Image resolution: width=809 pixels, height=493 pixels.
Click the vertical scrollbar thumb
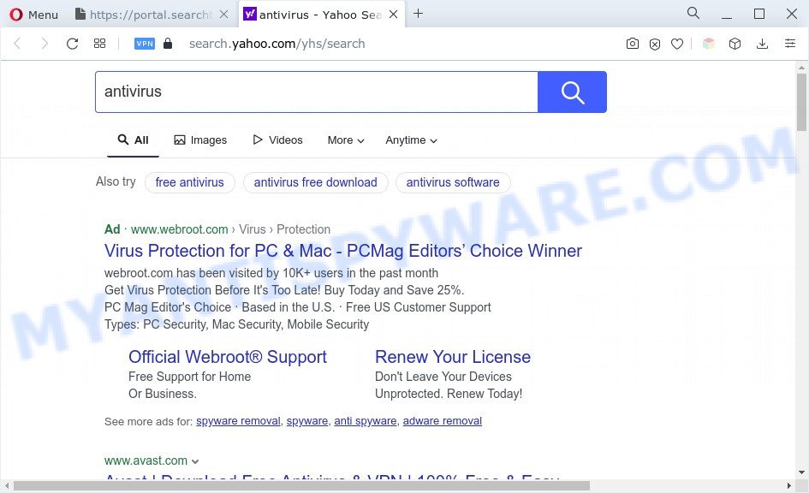(x=801, y=102)
